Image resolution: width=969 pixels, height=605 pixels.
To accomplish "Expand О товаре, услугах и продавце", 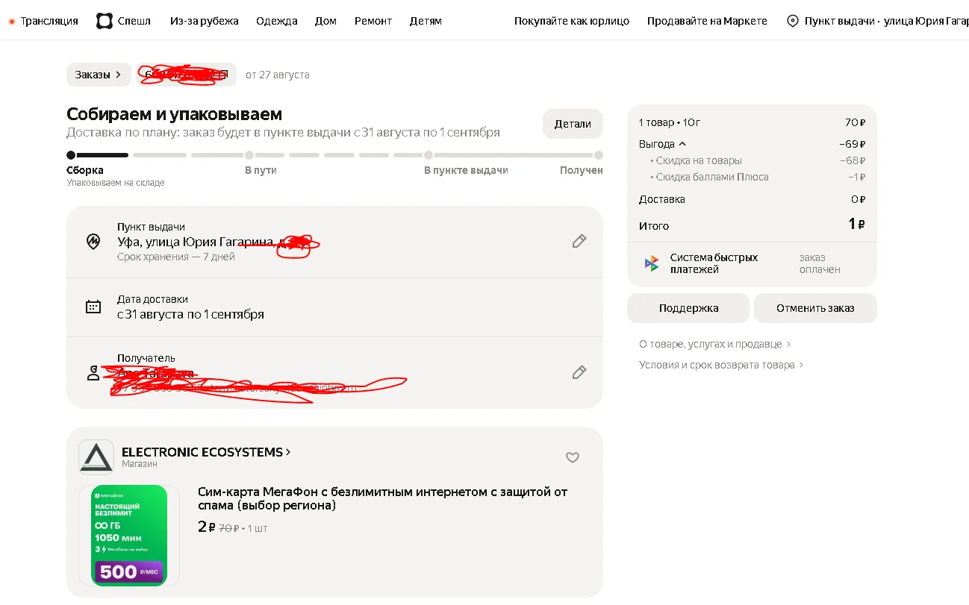I will click(714, 344).
